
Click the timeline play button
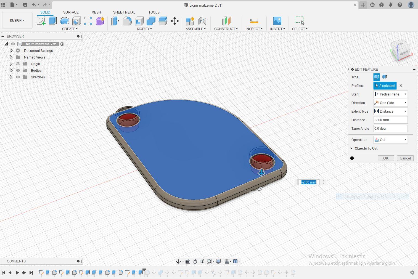click(17, 273)
